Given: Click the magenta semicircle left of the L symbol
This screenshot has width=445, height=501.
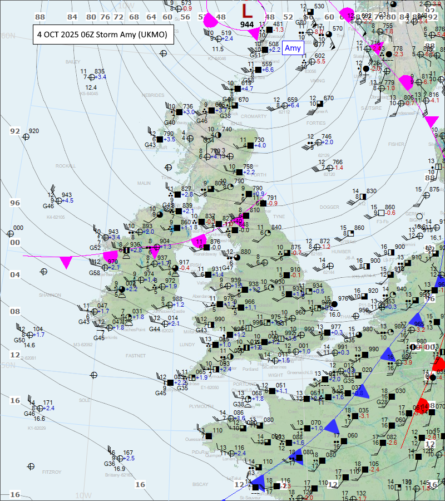Looking at the screenshot, I should 211,20.
